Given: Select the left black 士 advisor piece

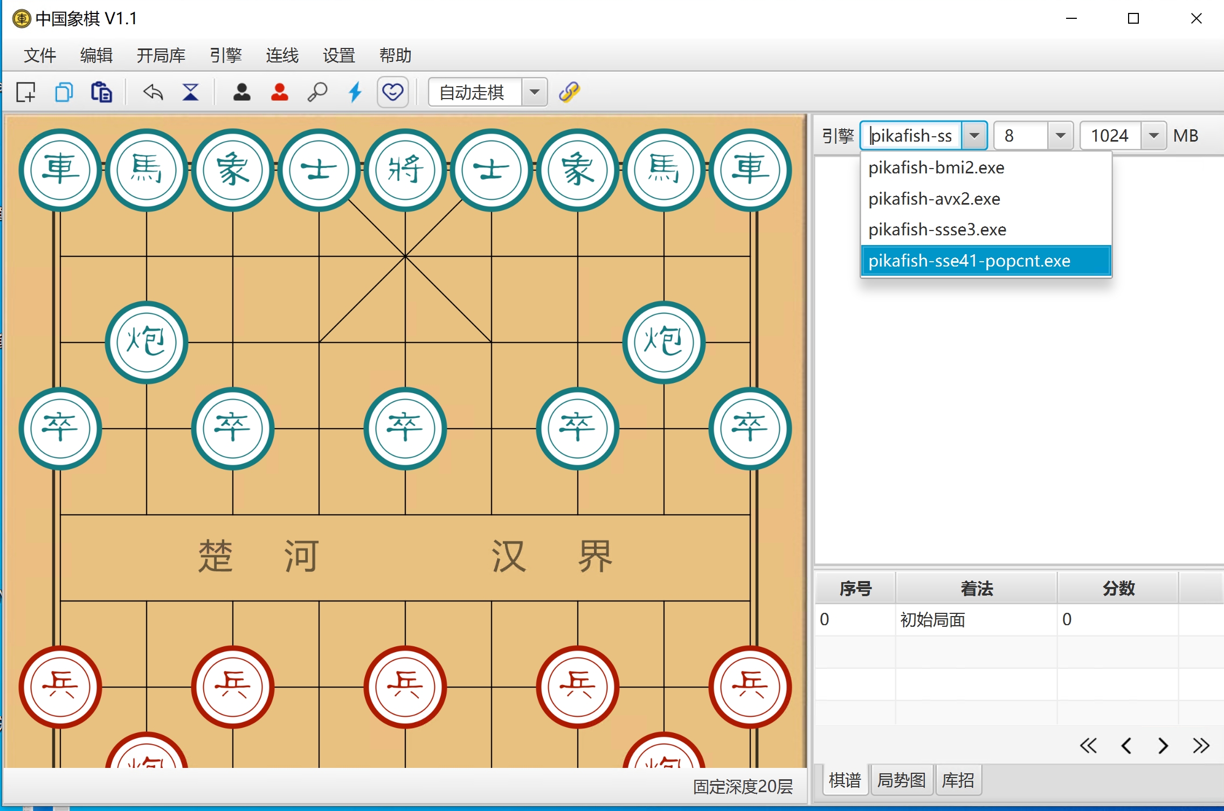Looking at the screenshot, I should (x=319, y=170).
